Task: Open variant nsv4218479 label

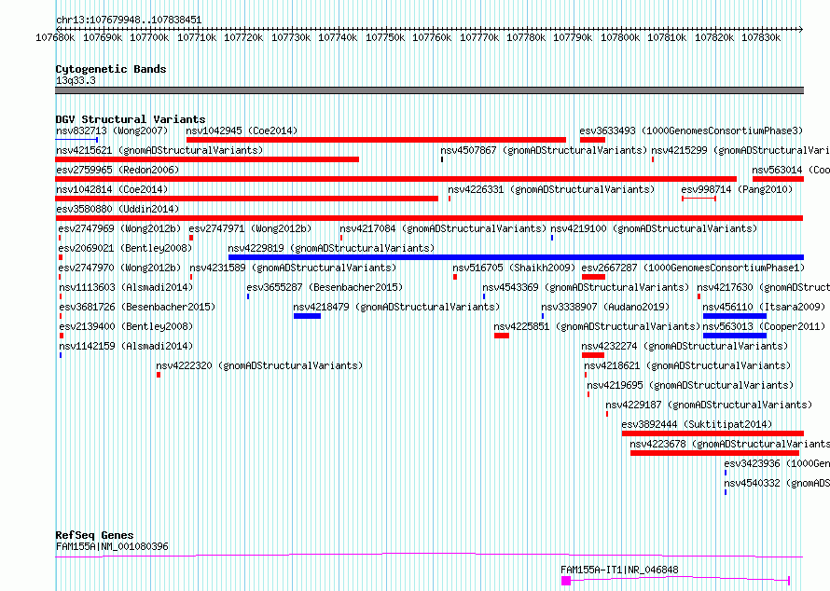Action: coord(396,307)
